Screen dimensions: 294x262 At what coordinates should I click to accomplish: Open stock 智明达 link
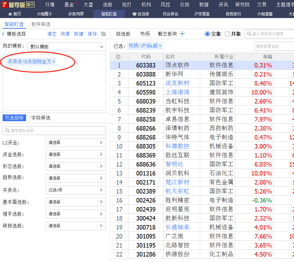(x=174, y=164)
